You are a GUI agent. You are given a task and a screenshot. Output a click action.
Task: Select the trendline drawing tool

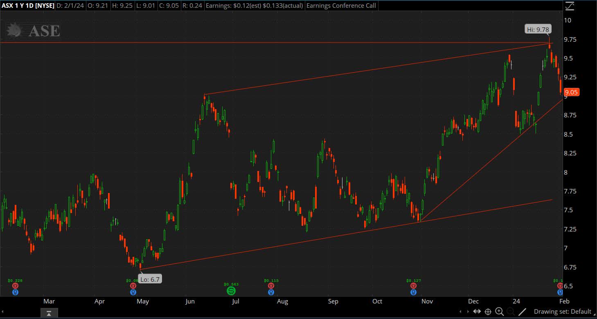click(x=522, y=311)
